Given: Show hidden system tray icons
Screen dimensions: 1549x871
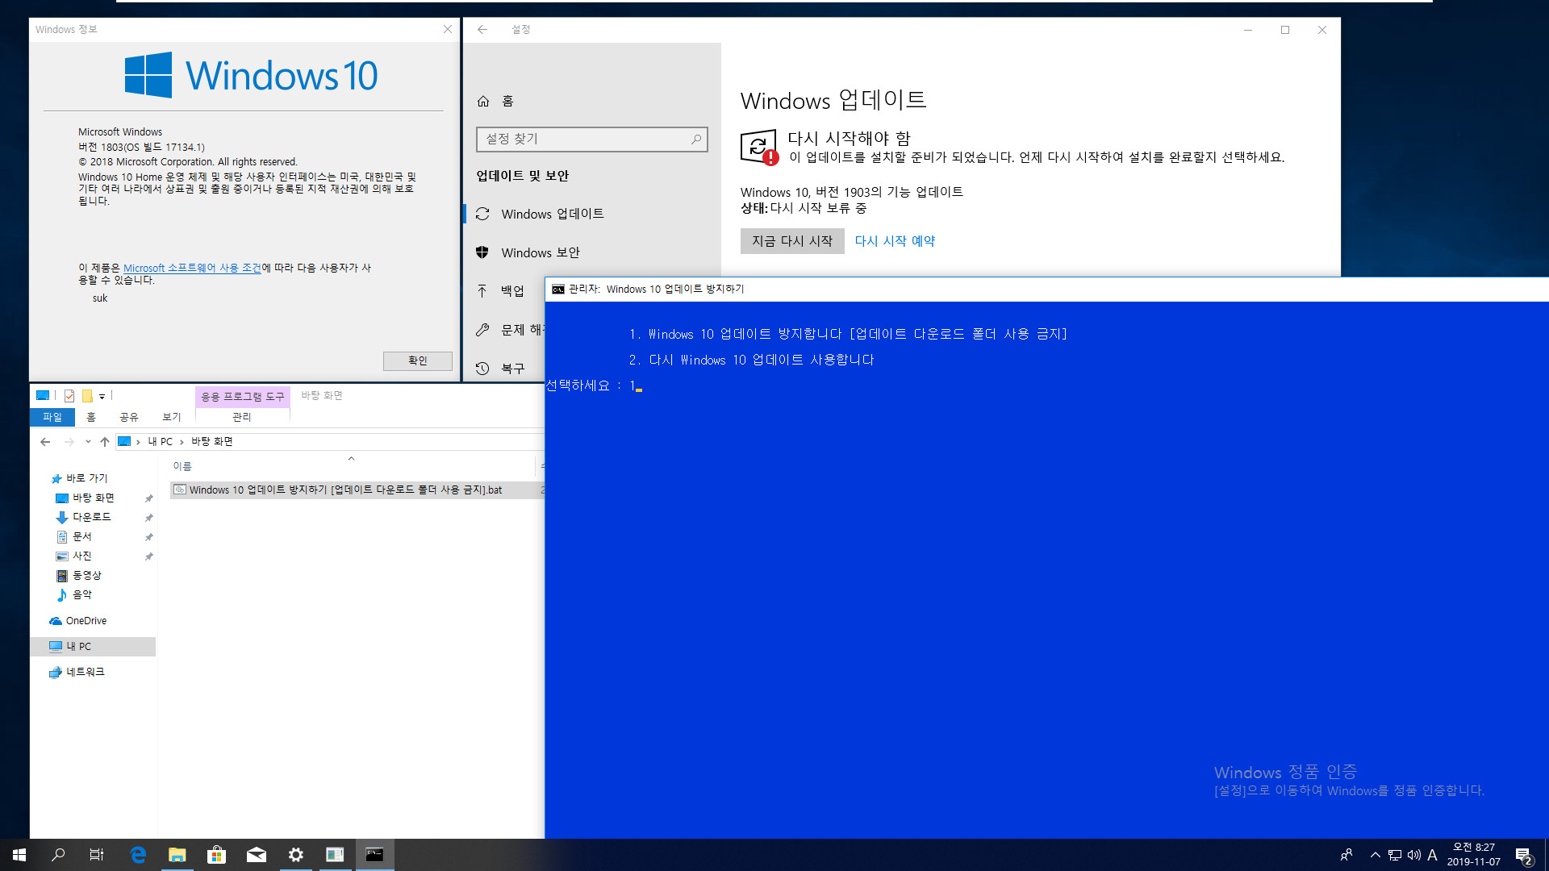Looking at the screenshot, I should (1376, 855).
